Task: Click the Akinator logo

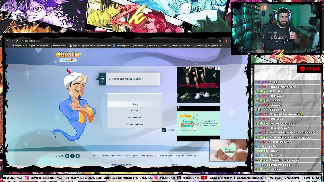Action: (68, 54)
